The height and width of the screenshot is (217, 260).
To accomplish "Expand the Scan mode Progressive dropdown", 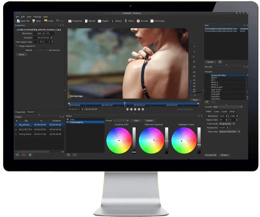I will (227, 124).
